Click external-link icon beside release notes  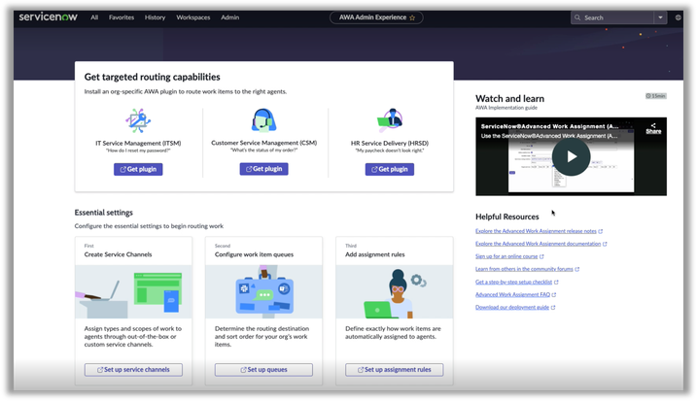pos(601,231)
